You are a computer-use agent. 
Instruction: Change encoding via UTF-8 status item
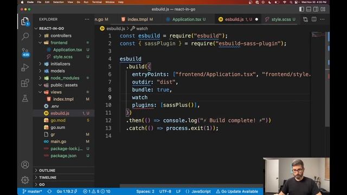pos(165,191)
